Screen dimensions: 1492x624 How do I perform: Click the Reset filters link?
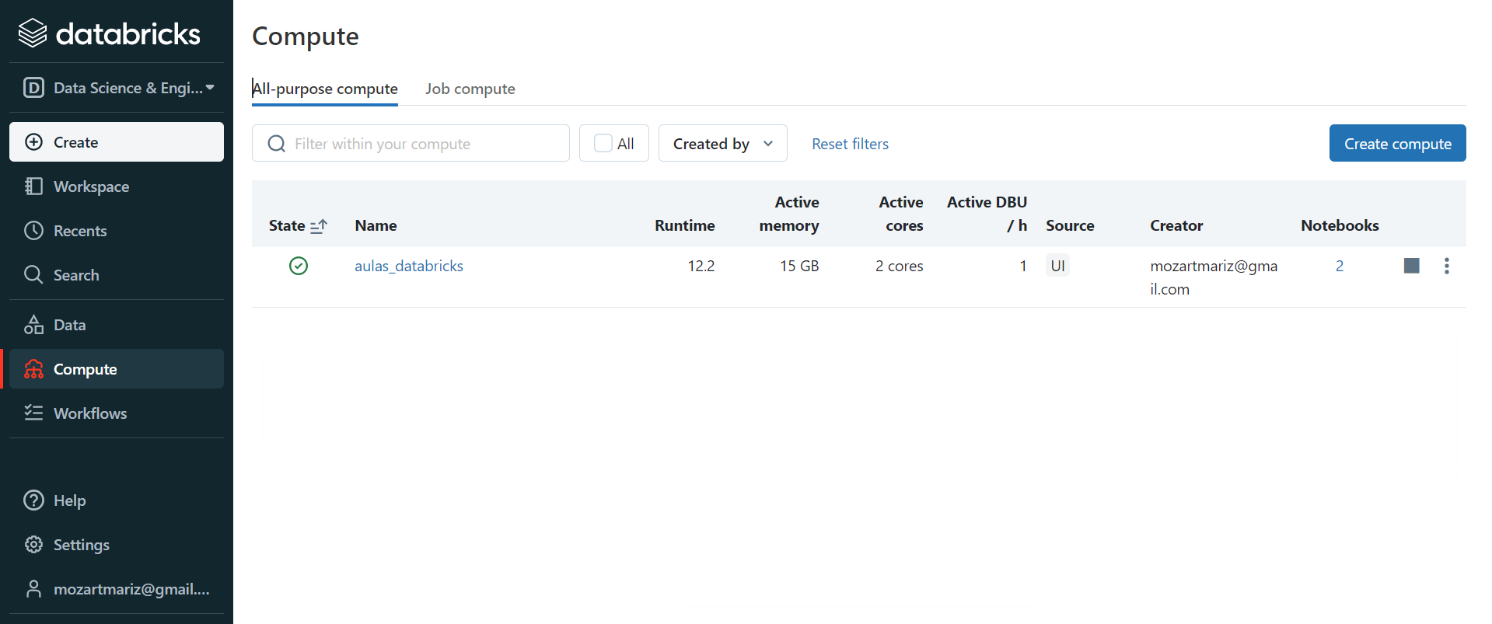(850, 144)
